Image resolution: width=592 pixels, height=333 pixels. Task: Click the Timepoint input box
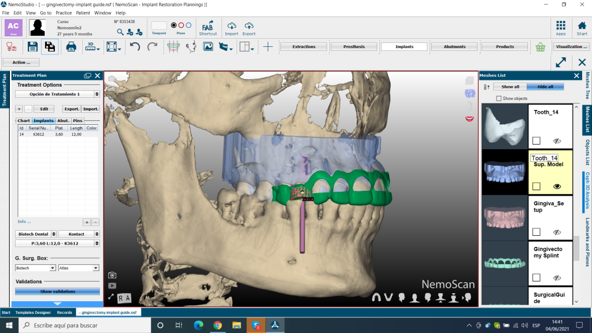click(x=159, y=25)
